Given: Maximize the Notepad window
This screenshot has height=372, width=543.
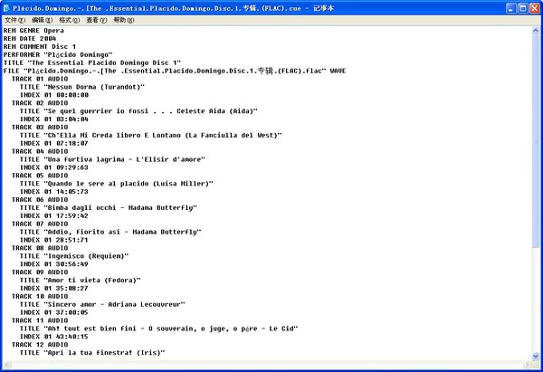Looking at the screenshot, I should 522,8.
